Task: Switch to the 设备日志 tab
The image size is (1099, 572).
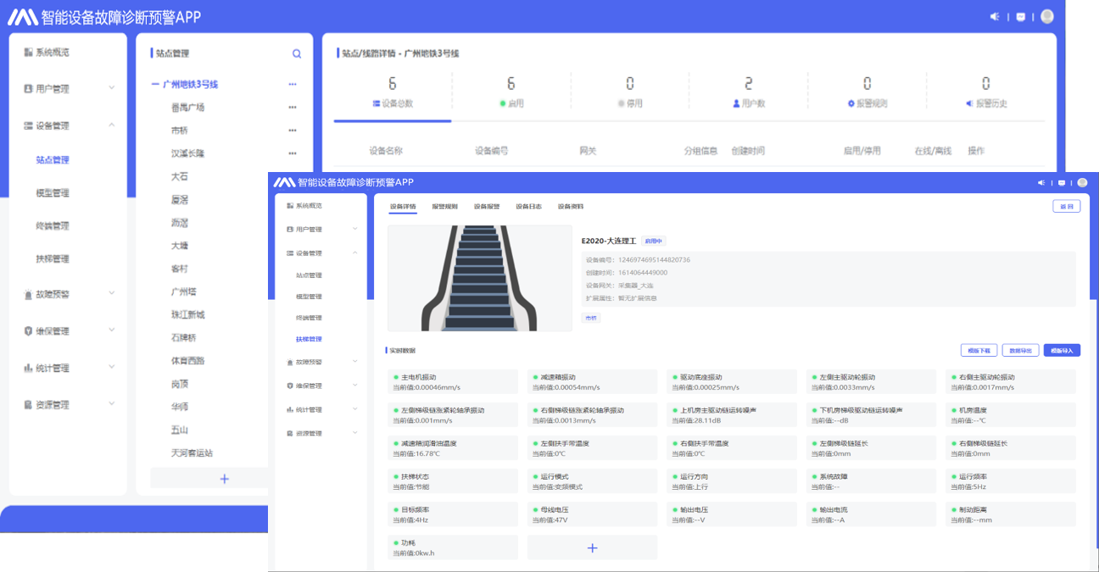Action: (528, 207)
